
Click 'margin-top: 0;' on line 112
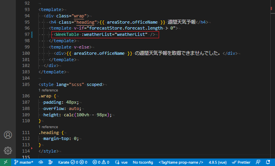click(x=61, y=138)
